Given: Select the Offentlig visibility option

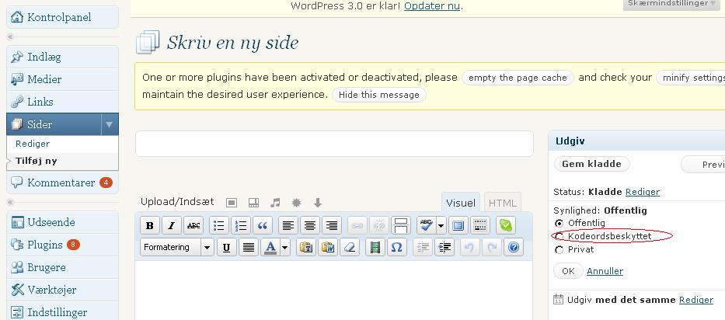Looking at the screenshot, I should click(x=559, y=224).
